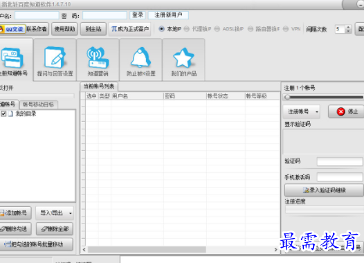364x263 pixels.
Task: Click 联系作者 button label
Action: [x=37, y=29]
